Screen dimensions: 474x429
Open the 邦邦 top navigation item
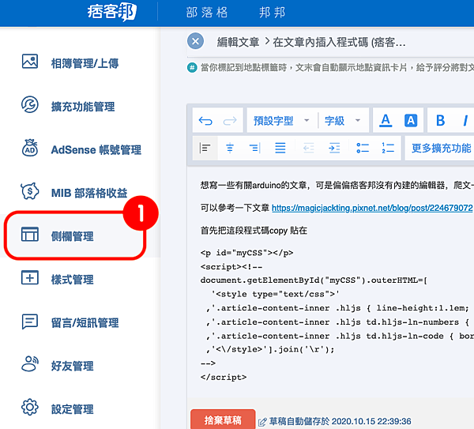coord(272,13)
